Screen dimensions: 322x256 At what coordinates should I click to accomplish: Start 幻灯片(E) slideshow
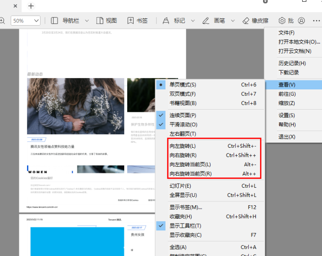(x=210, y=186)
